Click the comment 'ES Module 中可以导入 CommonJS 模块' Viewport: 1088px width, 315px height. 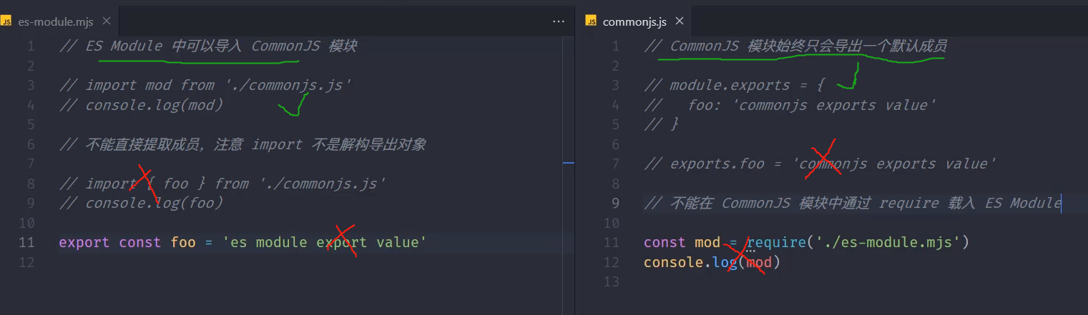(221, 46)
